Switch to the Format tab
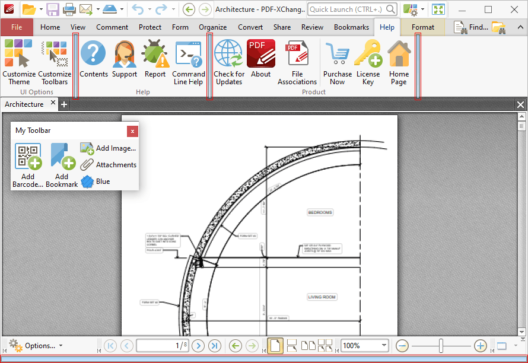The height and width of the screenshot is (363, 528). tap(423, 27)
